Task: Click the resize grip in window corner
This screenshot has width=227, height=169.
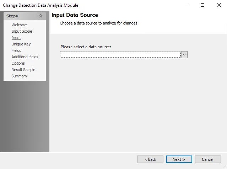Action: tap(225, 167)
